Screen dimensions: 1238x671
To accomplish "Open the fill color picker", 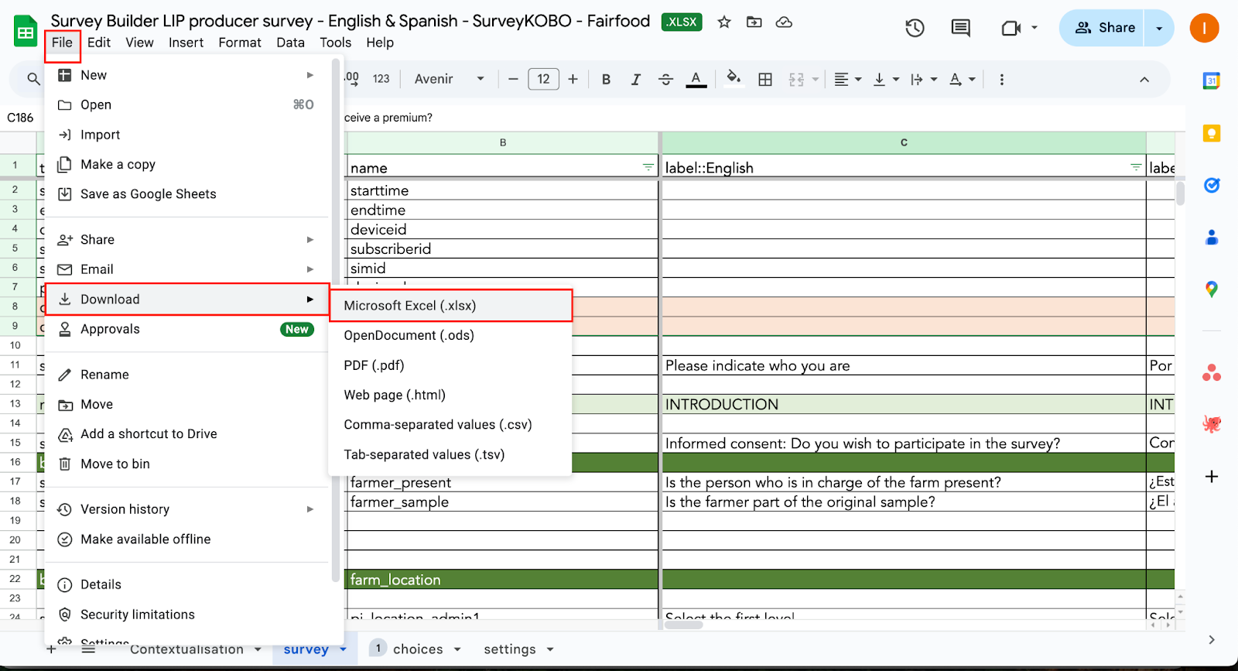I will tap(734, 78).
